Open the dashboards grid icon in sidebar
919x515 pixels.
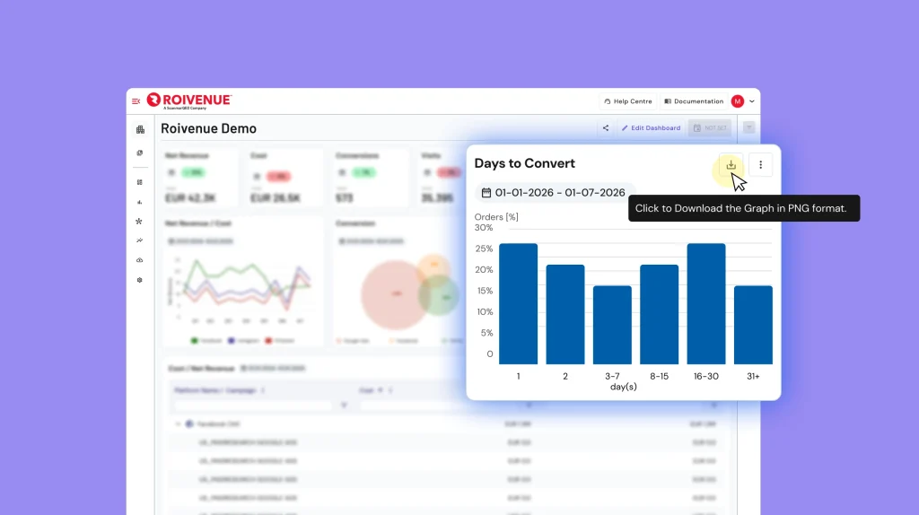139,182
